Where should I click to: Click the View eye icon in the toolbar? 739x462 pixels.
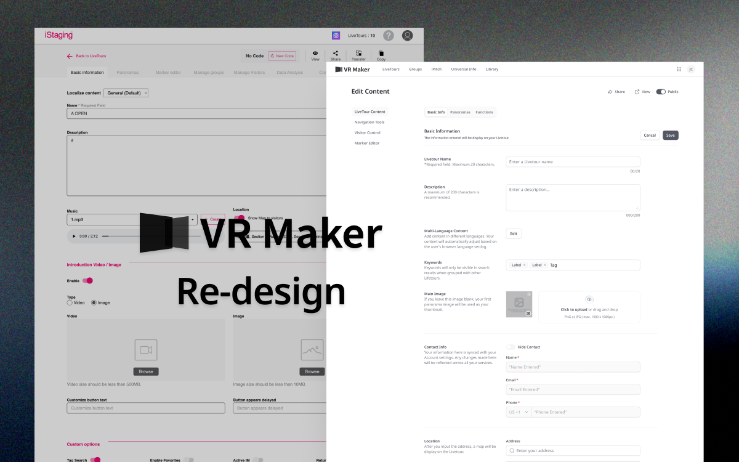315,54
